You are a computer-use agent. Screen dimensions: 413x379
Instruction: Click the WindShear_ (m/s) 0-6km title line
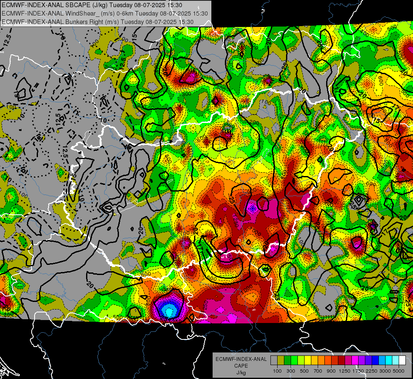105,13
